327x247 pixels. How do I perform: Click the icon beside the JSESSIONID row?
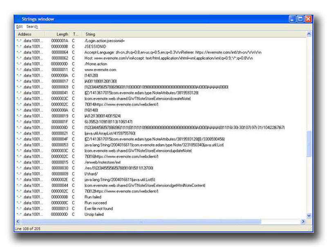point(19,47)
